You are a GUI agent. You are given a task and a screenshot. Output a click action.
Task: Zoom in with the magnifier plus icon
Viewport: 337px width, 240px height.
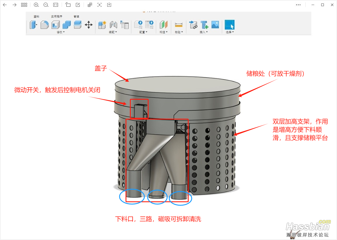pyautogui.click(x=36, y=5)
